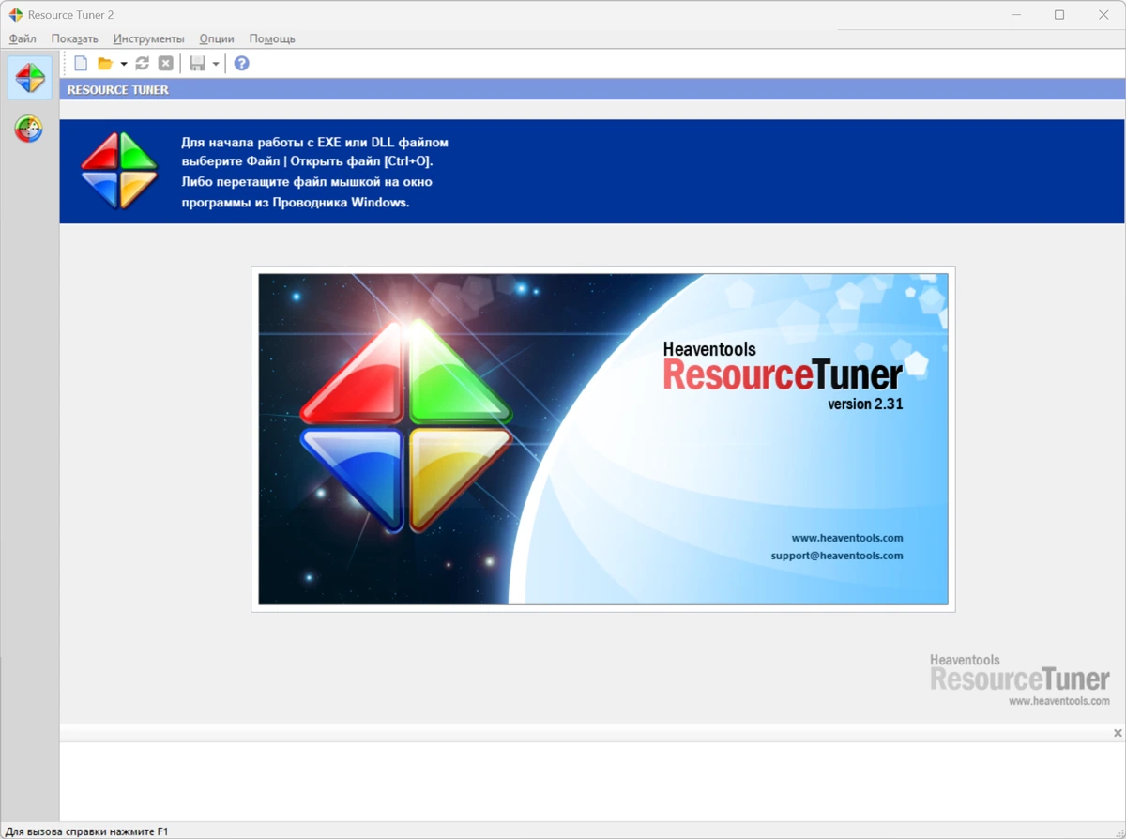Image resolution: width=1126 pixels, height=839 pixels.
Task: Open the Показать menu
Action: pyautogui.click(x=75, y=38)
